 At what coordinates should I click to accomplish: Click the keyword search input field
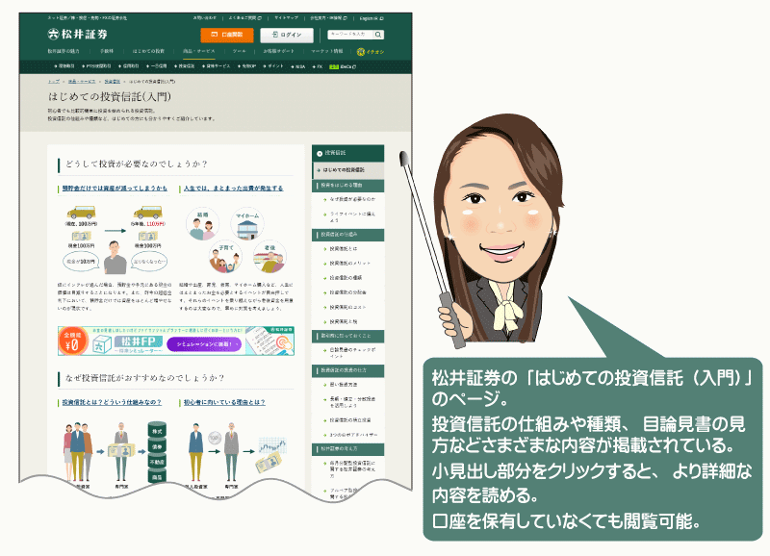(350, 35)
